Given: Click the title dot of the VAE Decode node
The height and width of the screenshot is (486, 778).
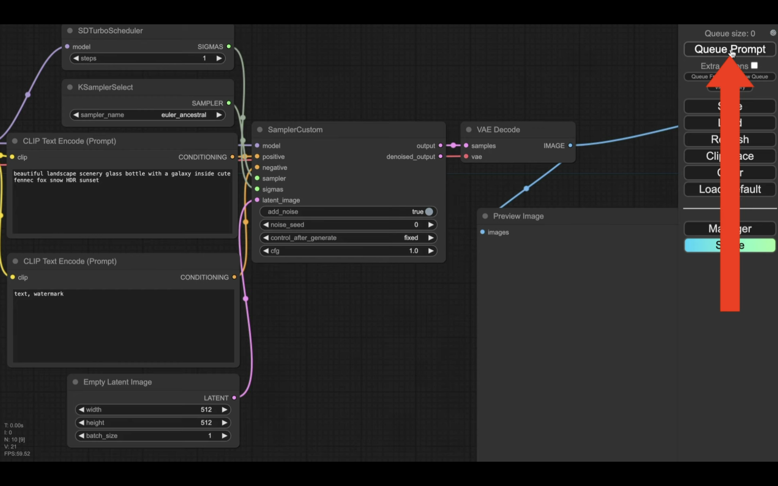Looking at the screenshot, I should (469, 130).
